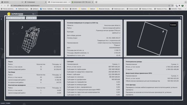Switch to the 'Информация' browser tab
187x105 pixels.
coord(35,2)
